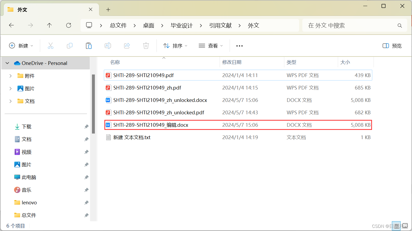Click the navigation pane scrollbar

coord(93,104)
